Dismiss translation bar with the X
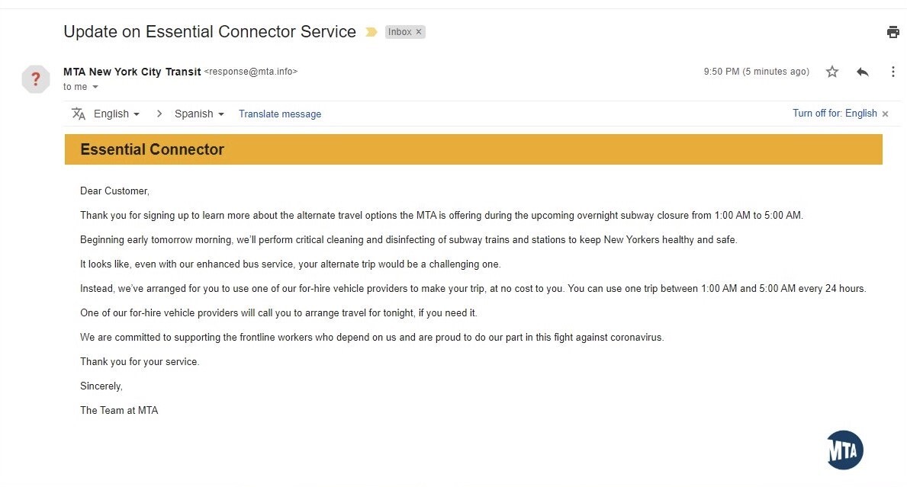The image size is (907, 487). click(x=885, y=114)
